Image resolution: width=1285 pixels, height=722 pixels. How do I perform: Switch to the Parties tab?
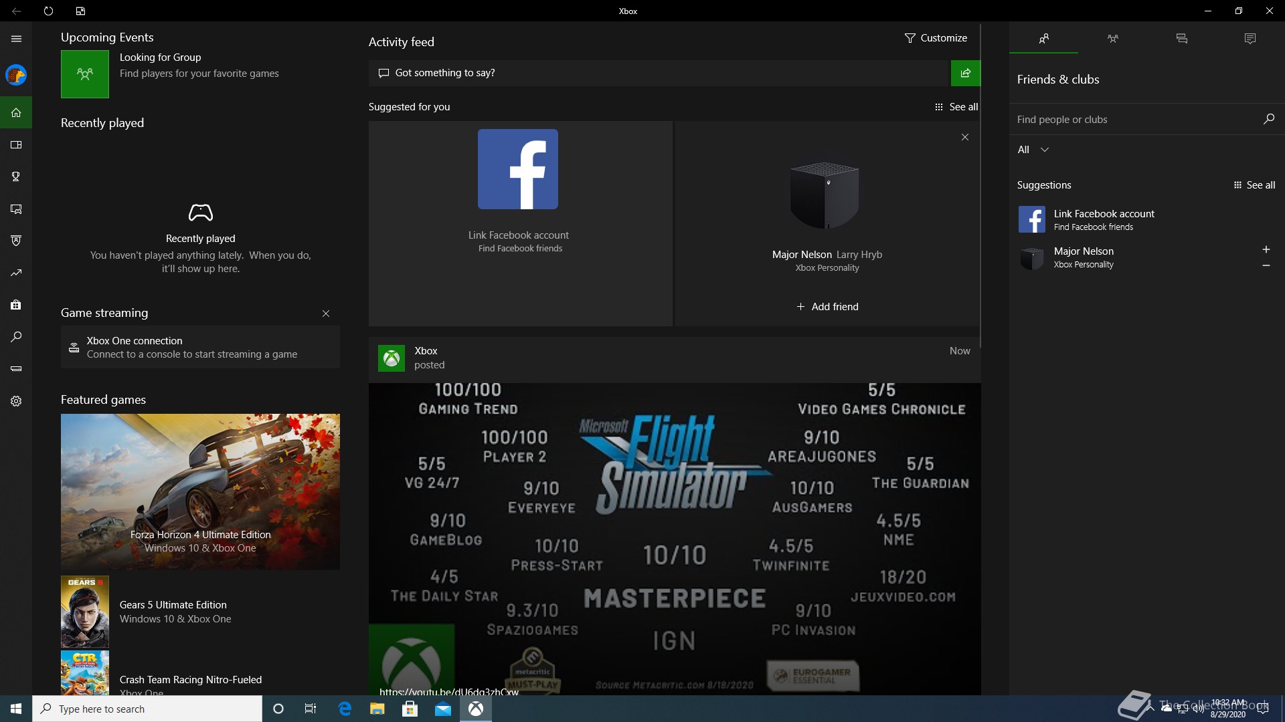(x=1112, y=39)
